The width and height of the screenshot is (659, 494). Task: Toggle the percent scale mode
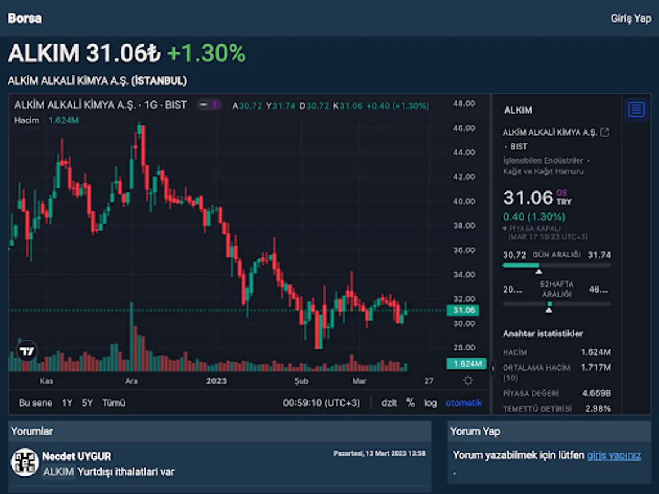(410, 403)
